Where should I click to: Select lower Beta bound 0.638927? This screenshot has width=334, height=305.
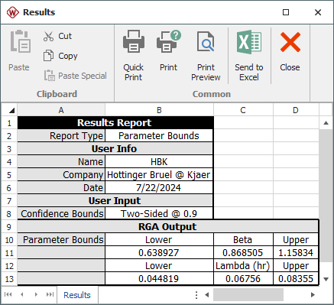click(x=159, y=253)
